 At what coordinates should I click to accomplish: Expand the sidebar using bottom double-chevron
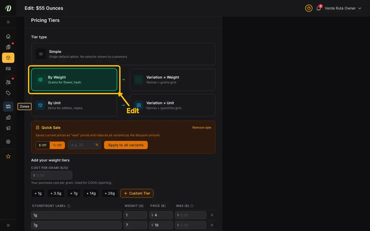pyautogui.click(x=8, y=225)
